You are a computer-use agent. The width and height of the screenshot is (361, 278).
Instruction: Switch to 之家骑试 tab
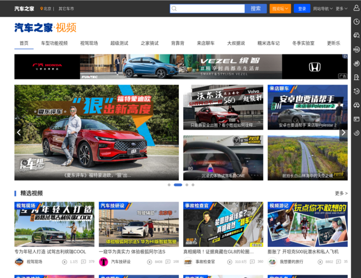point(149,43)
